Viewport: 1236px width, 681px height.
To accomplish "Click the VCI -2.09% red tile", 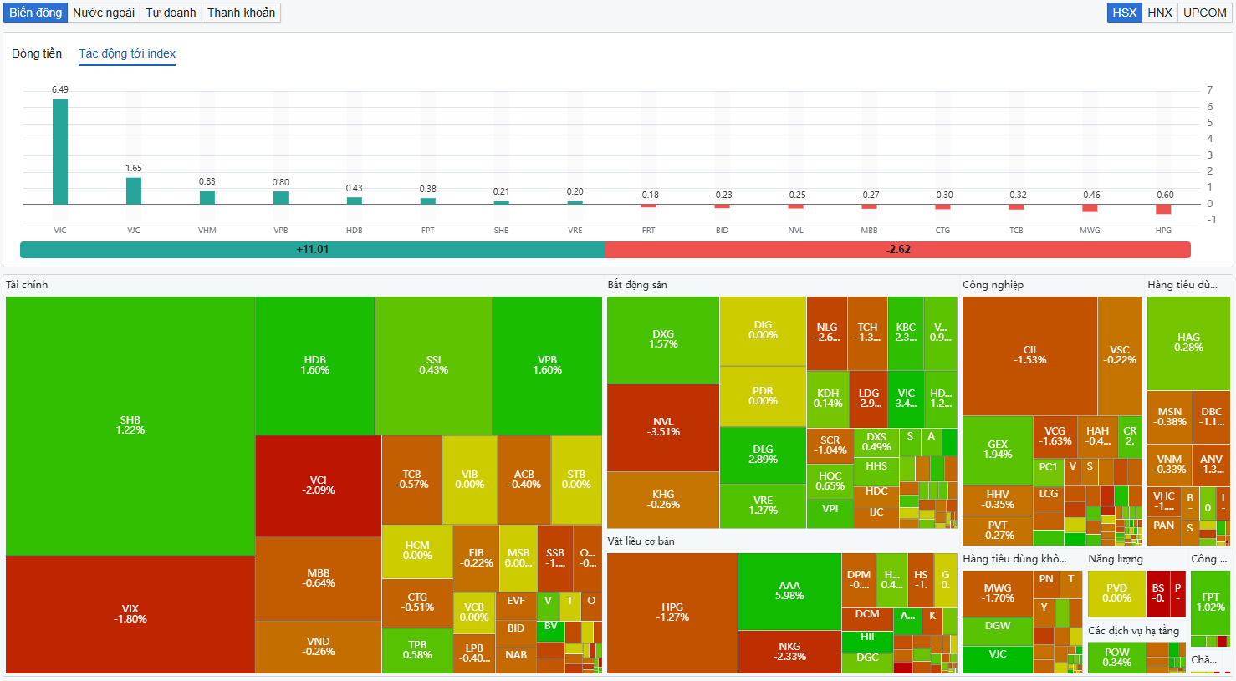I will (x=318, y=485).
